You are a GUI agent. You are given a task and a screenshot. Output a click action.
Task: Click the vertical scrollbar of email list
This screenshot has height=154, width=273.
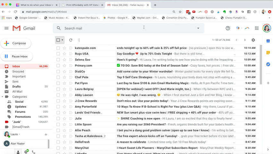pyautogui.click(x=261, y=64)
